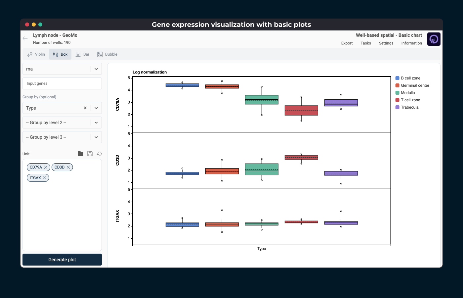Click the save icon beside Unit

pyautogui.click(x=90, y=154)
